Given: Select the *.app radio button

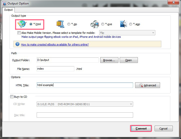Looking at the screenshot, I should coord(131,24).
